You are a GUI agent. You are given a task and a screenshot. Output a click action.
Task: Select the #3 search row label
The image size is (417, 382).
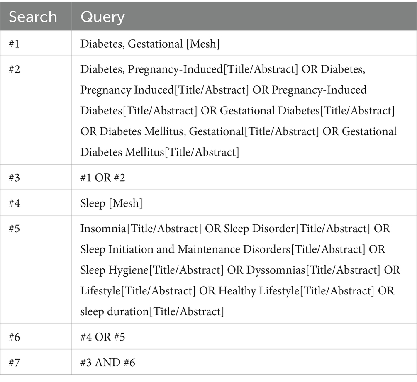click(15, 178)
